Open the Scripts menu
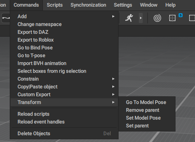 [55, 5]
